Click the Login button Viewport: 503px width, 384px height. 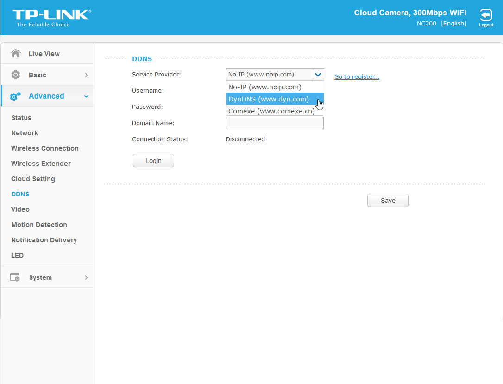tap(153, 160)
